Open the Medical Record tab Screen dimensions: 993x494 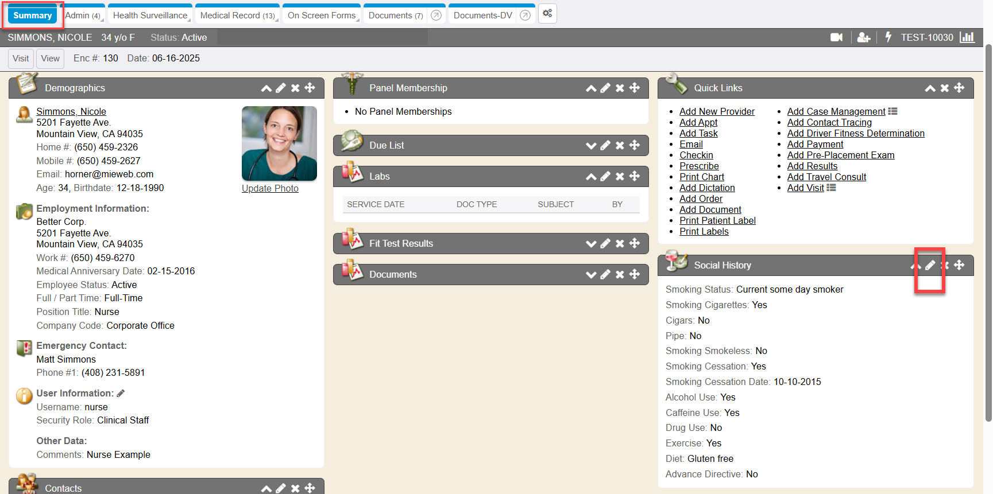tap(237, 15)
